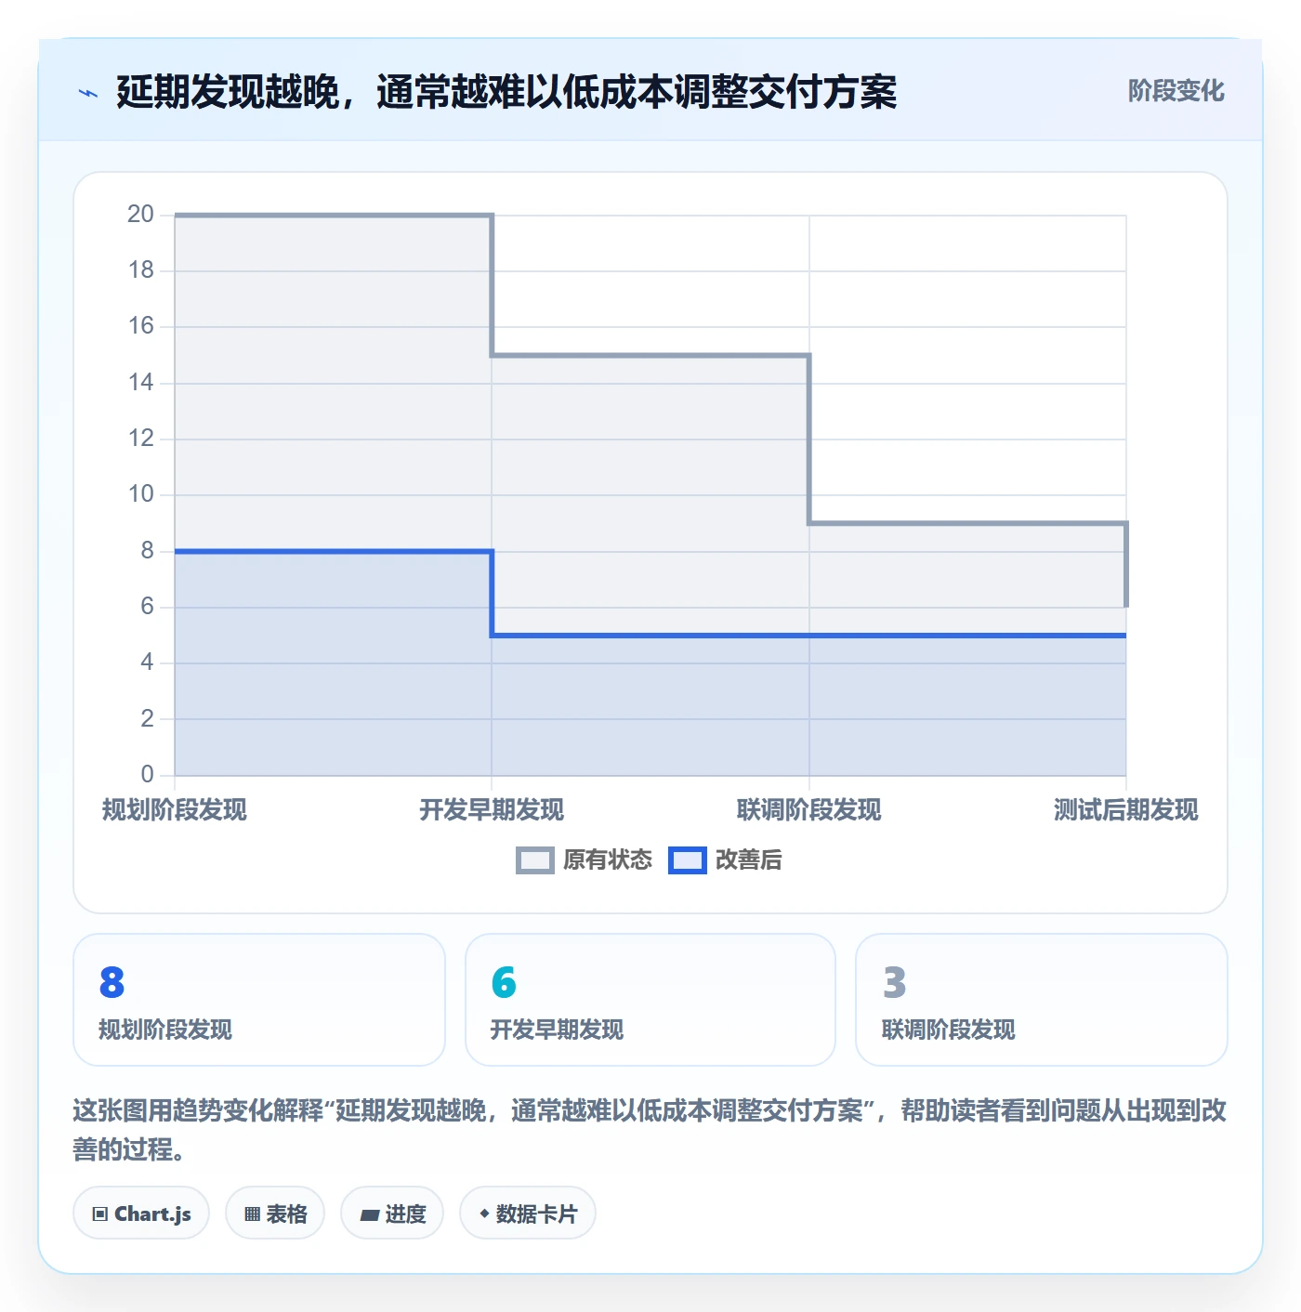
Task: Toggle the 原有状态 legend swatch
Action: coord(535,860)
